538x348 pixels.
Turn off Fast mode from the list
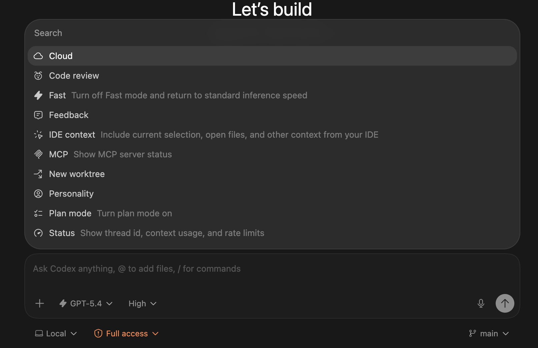tap(272, 95)
